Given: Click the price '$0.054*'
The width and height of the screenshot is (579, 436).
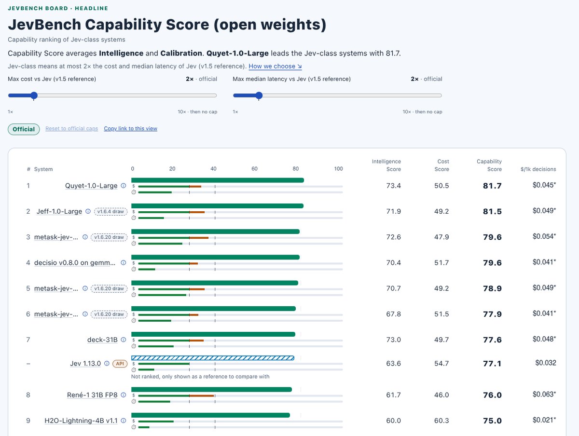Looking at the screenshot, I should point(544,237).
